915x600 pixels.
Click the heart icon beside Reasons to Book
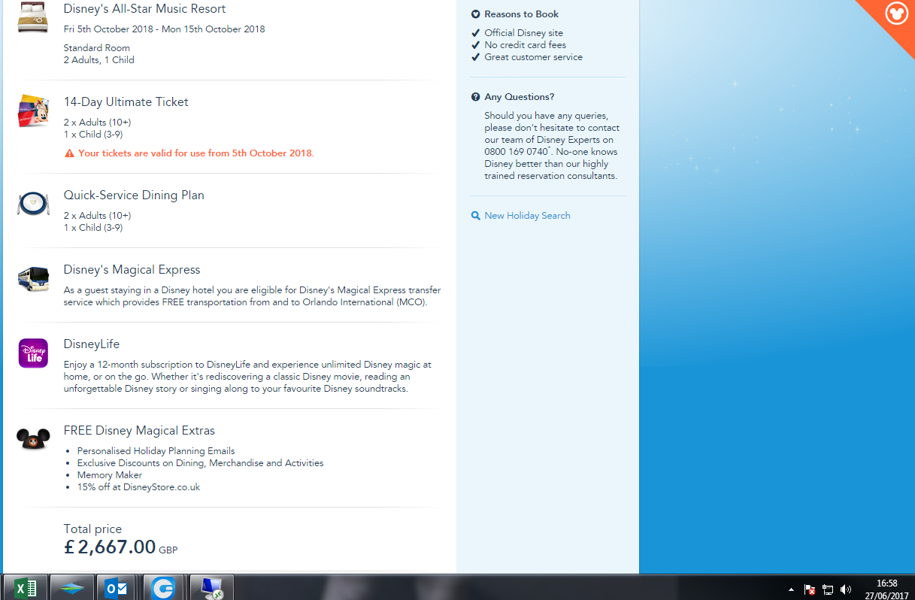coord(475,14)
